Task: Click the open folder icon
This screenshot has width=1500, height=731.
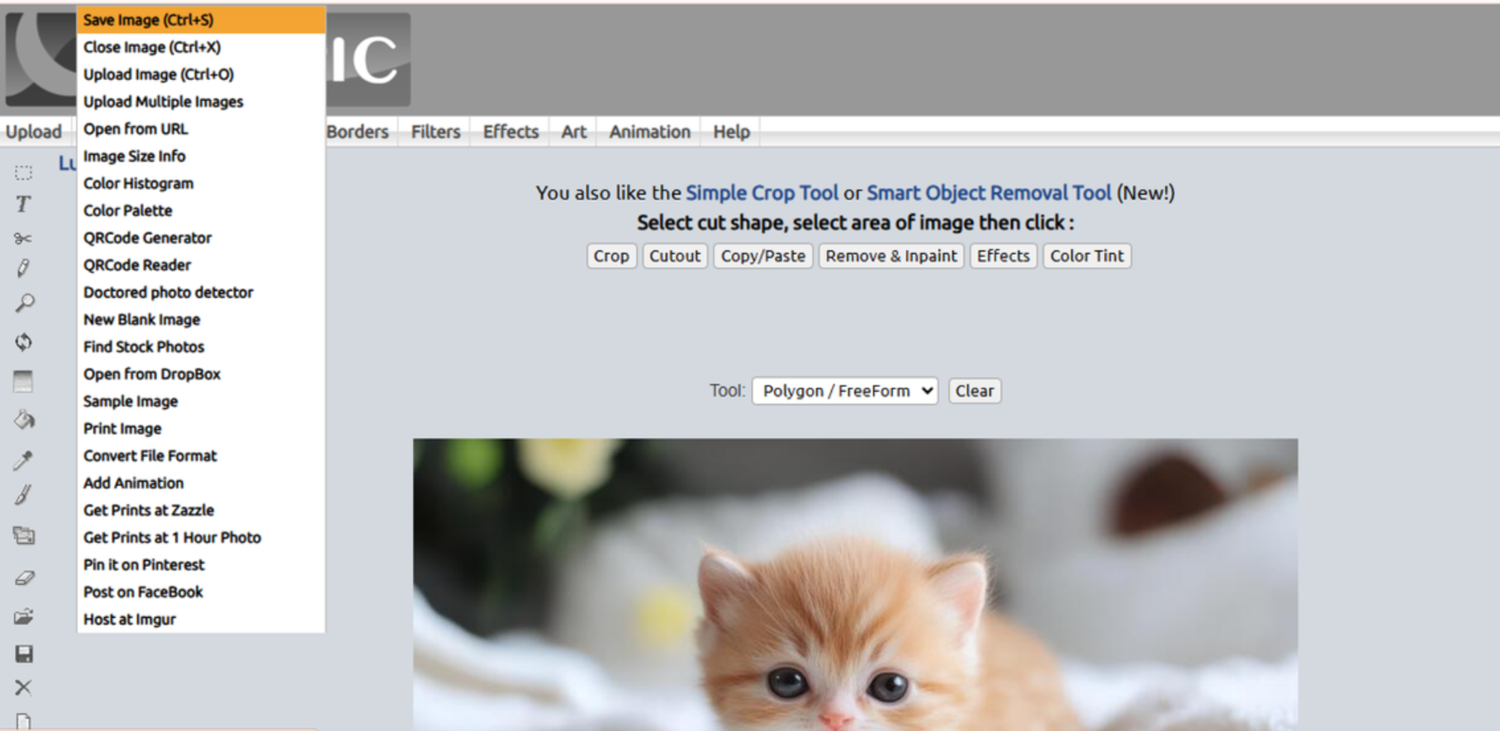Action: tap(24, 616)
